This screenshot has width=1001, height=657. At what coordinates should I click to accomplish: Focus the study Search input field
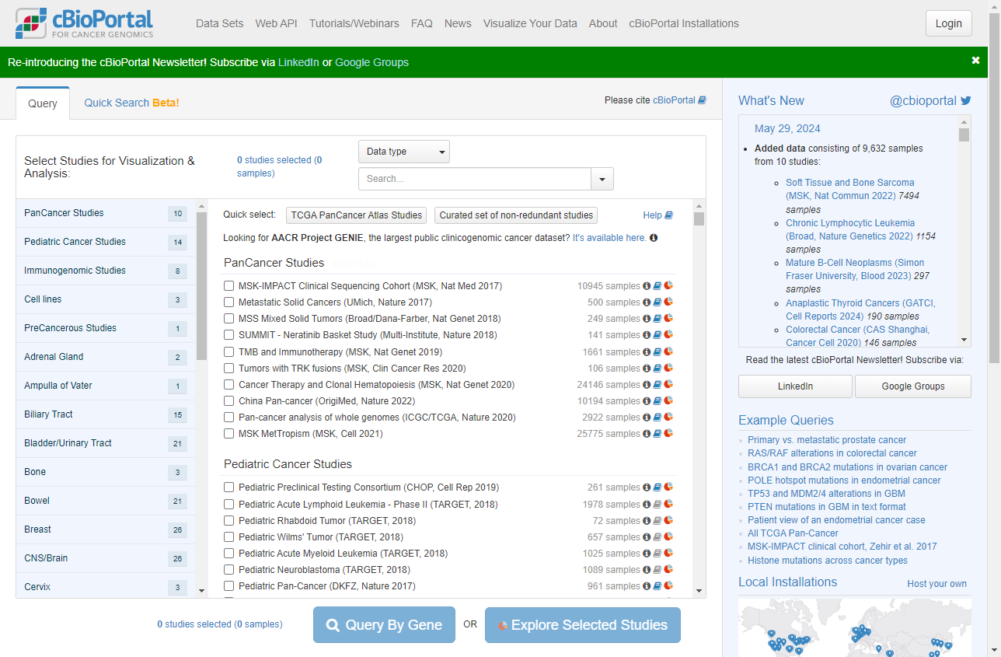[x=475, y=179]
